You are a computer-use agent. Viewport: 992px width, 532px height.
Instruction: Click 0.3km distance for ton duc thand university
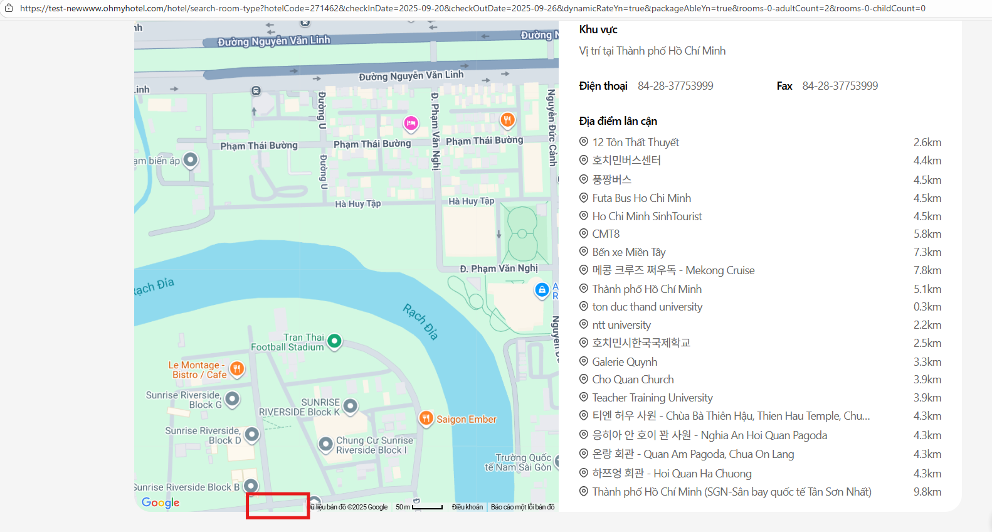[x=927, y=307]
